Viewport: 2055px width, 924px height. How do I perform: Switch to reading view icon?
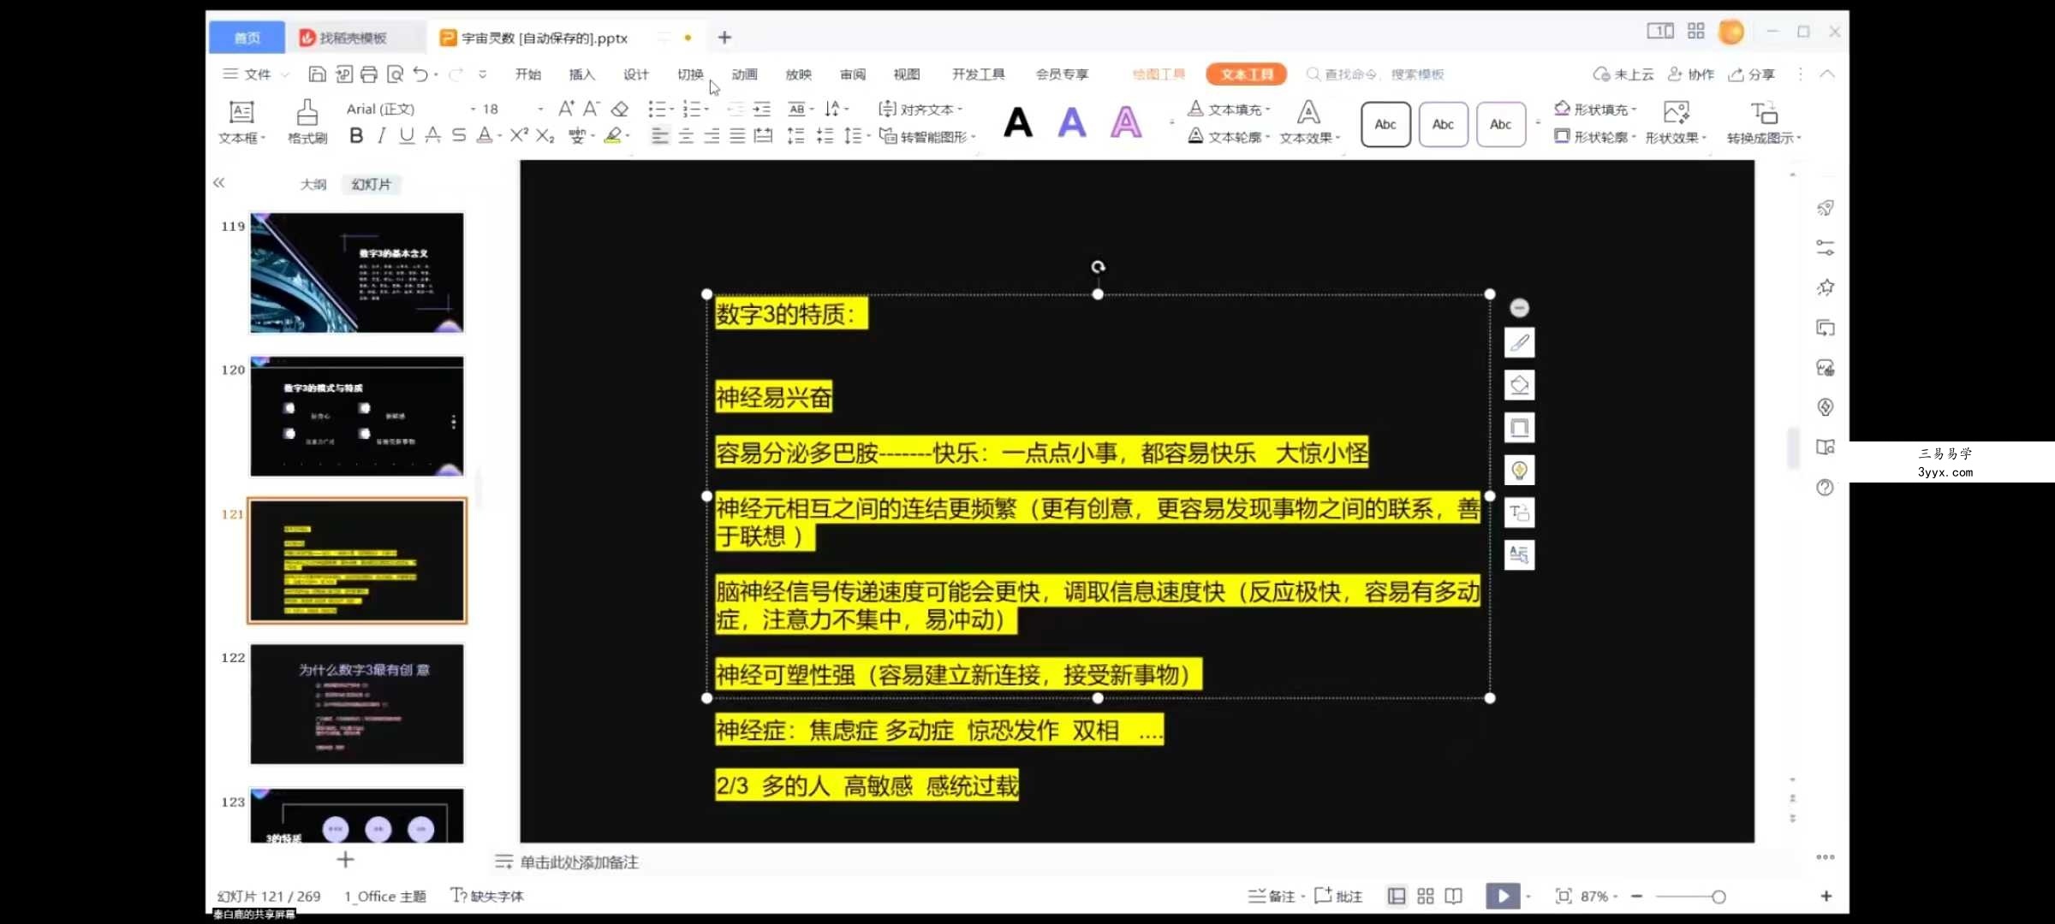1453,896
